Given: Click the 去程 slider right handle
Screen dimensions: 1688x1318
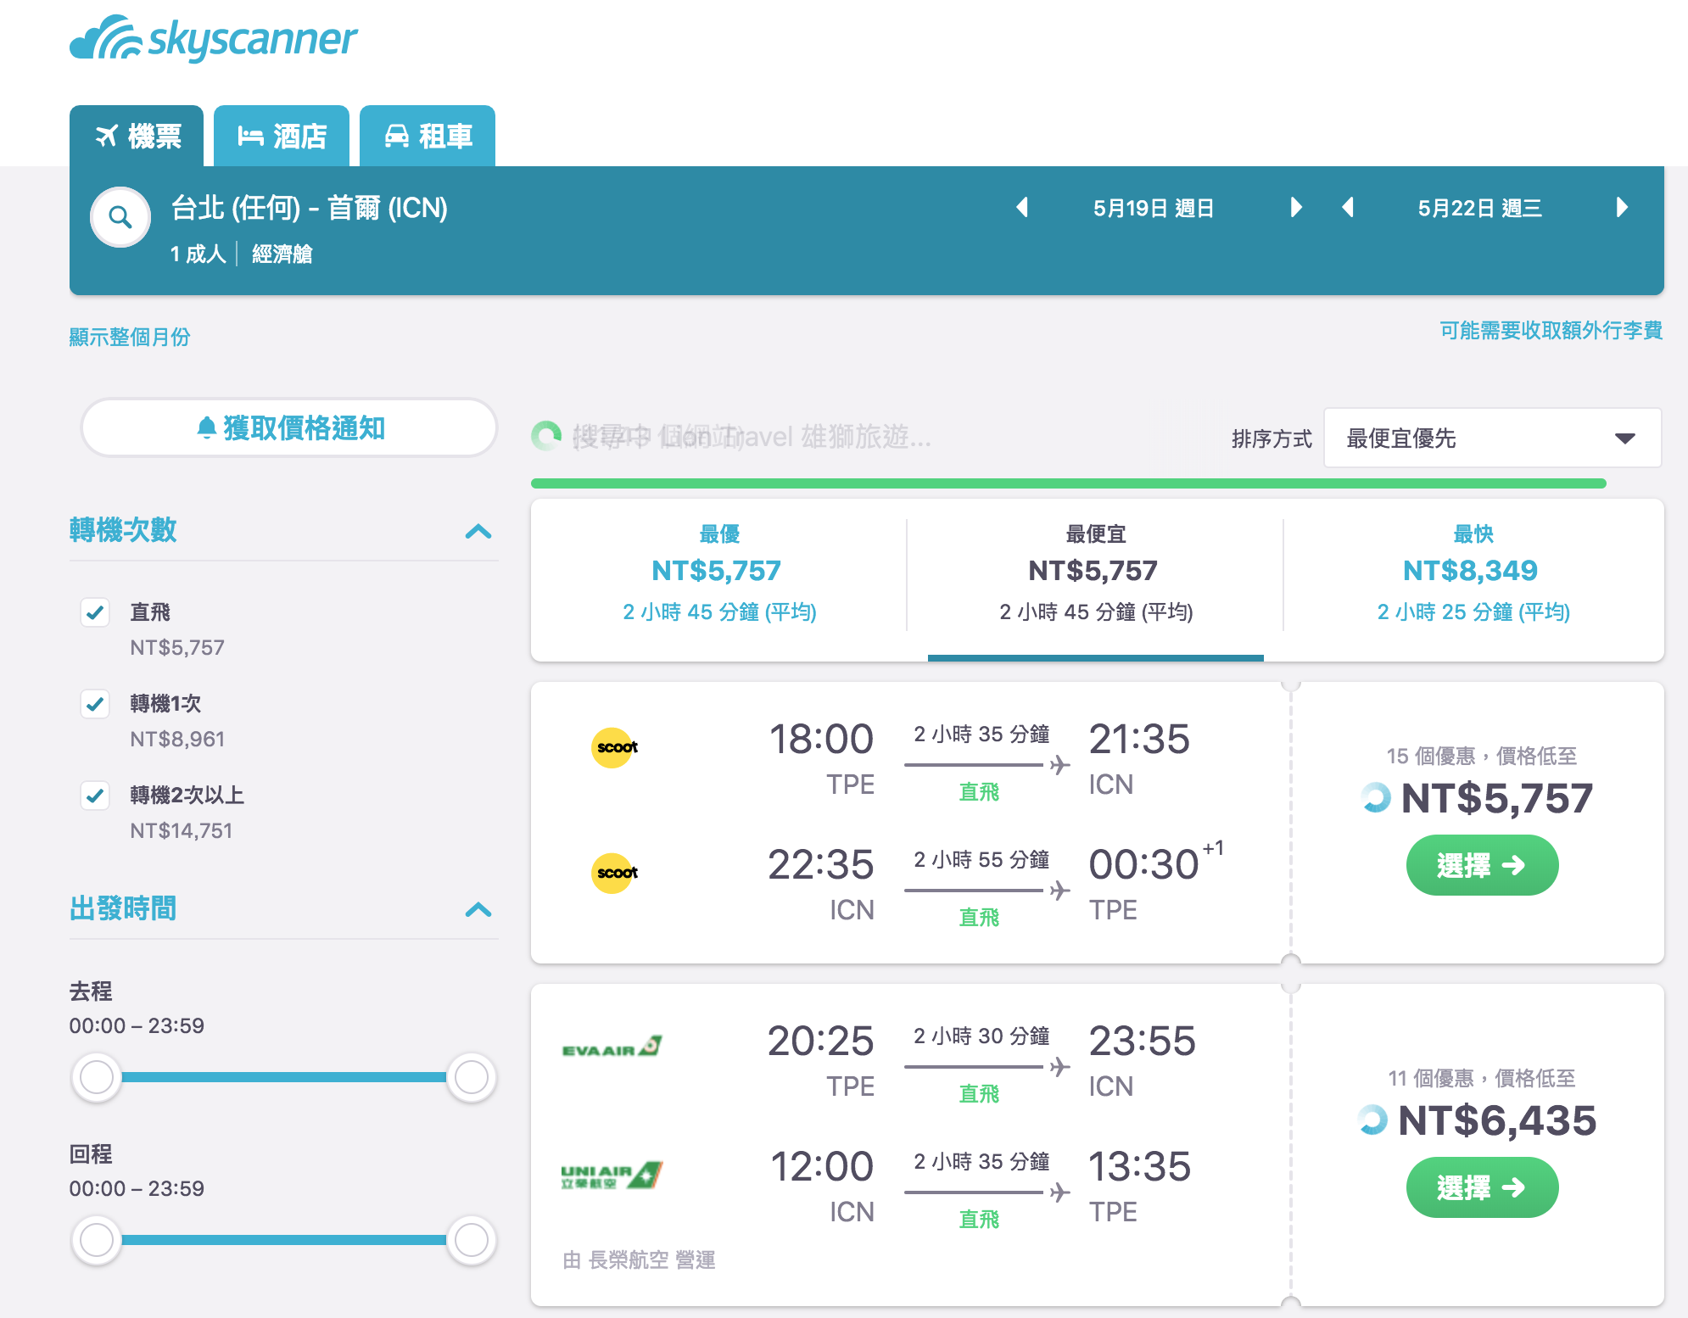Looking at the screenshot, I should pyautogui.click(x=472, y=1077).
